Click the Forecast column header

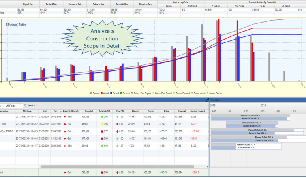click(x=178, y=111)
